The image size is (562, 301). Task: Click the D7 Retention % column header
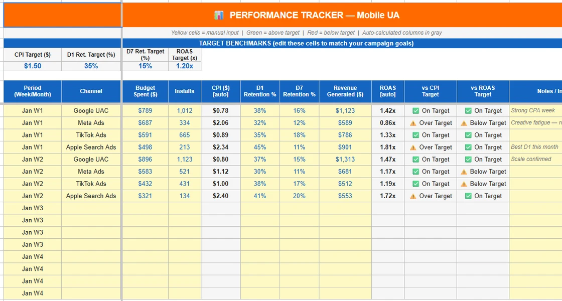click(299, 91)
